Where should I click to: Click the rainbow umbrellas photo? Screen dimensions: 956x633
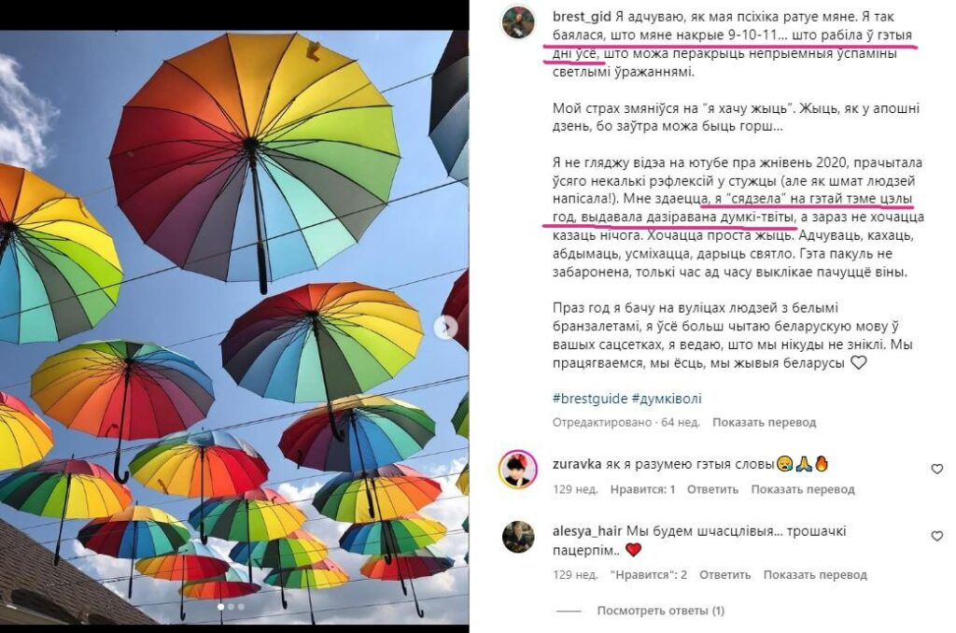pos(234,328)
